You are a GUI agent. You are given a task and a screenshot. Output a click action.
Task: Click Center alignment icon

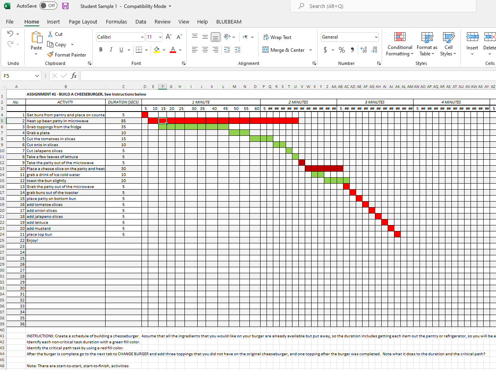(205, 50)
